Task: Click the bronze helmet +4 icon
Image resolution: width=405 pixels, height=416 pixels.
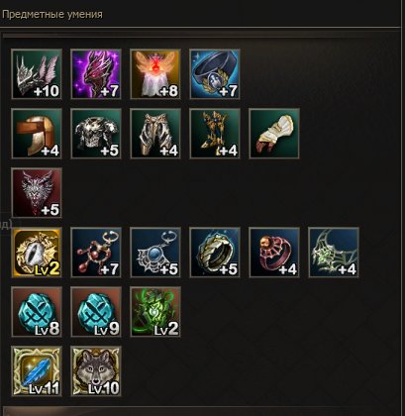Action: click(37, 134)
